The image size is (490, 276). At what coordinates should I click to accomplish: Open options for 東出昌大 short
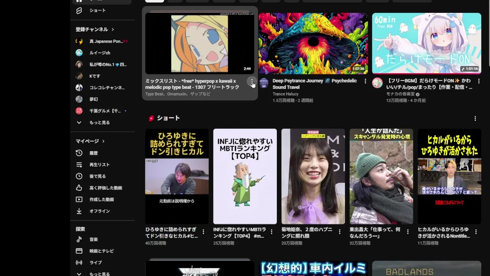408,232
